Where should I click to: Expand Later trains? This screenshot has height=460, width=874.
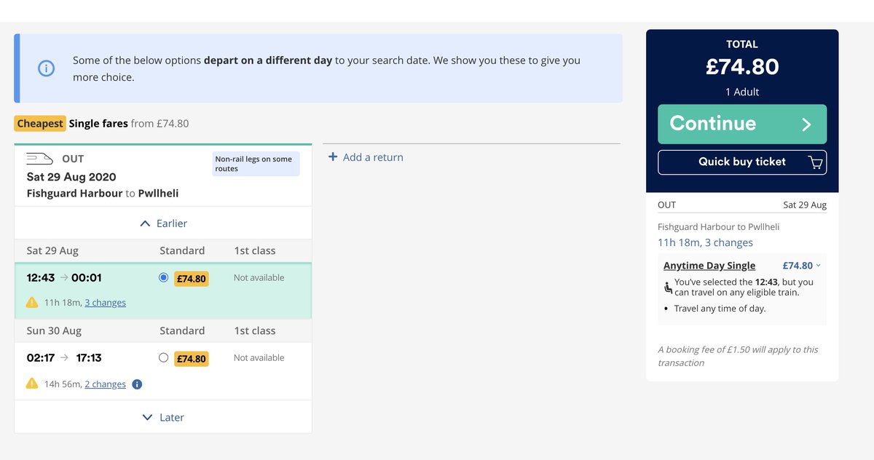163,417
